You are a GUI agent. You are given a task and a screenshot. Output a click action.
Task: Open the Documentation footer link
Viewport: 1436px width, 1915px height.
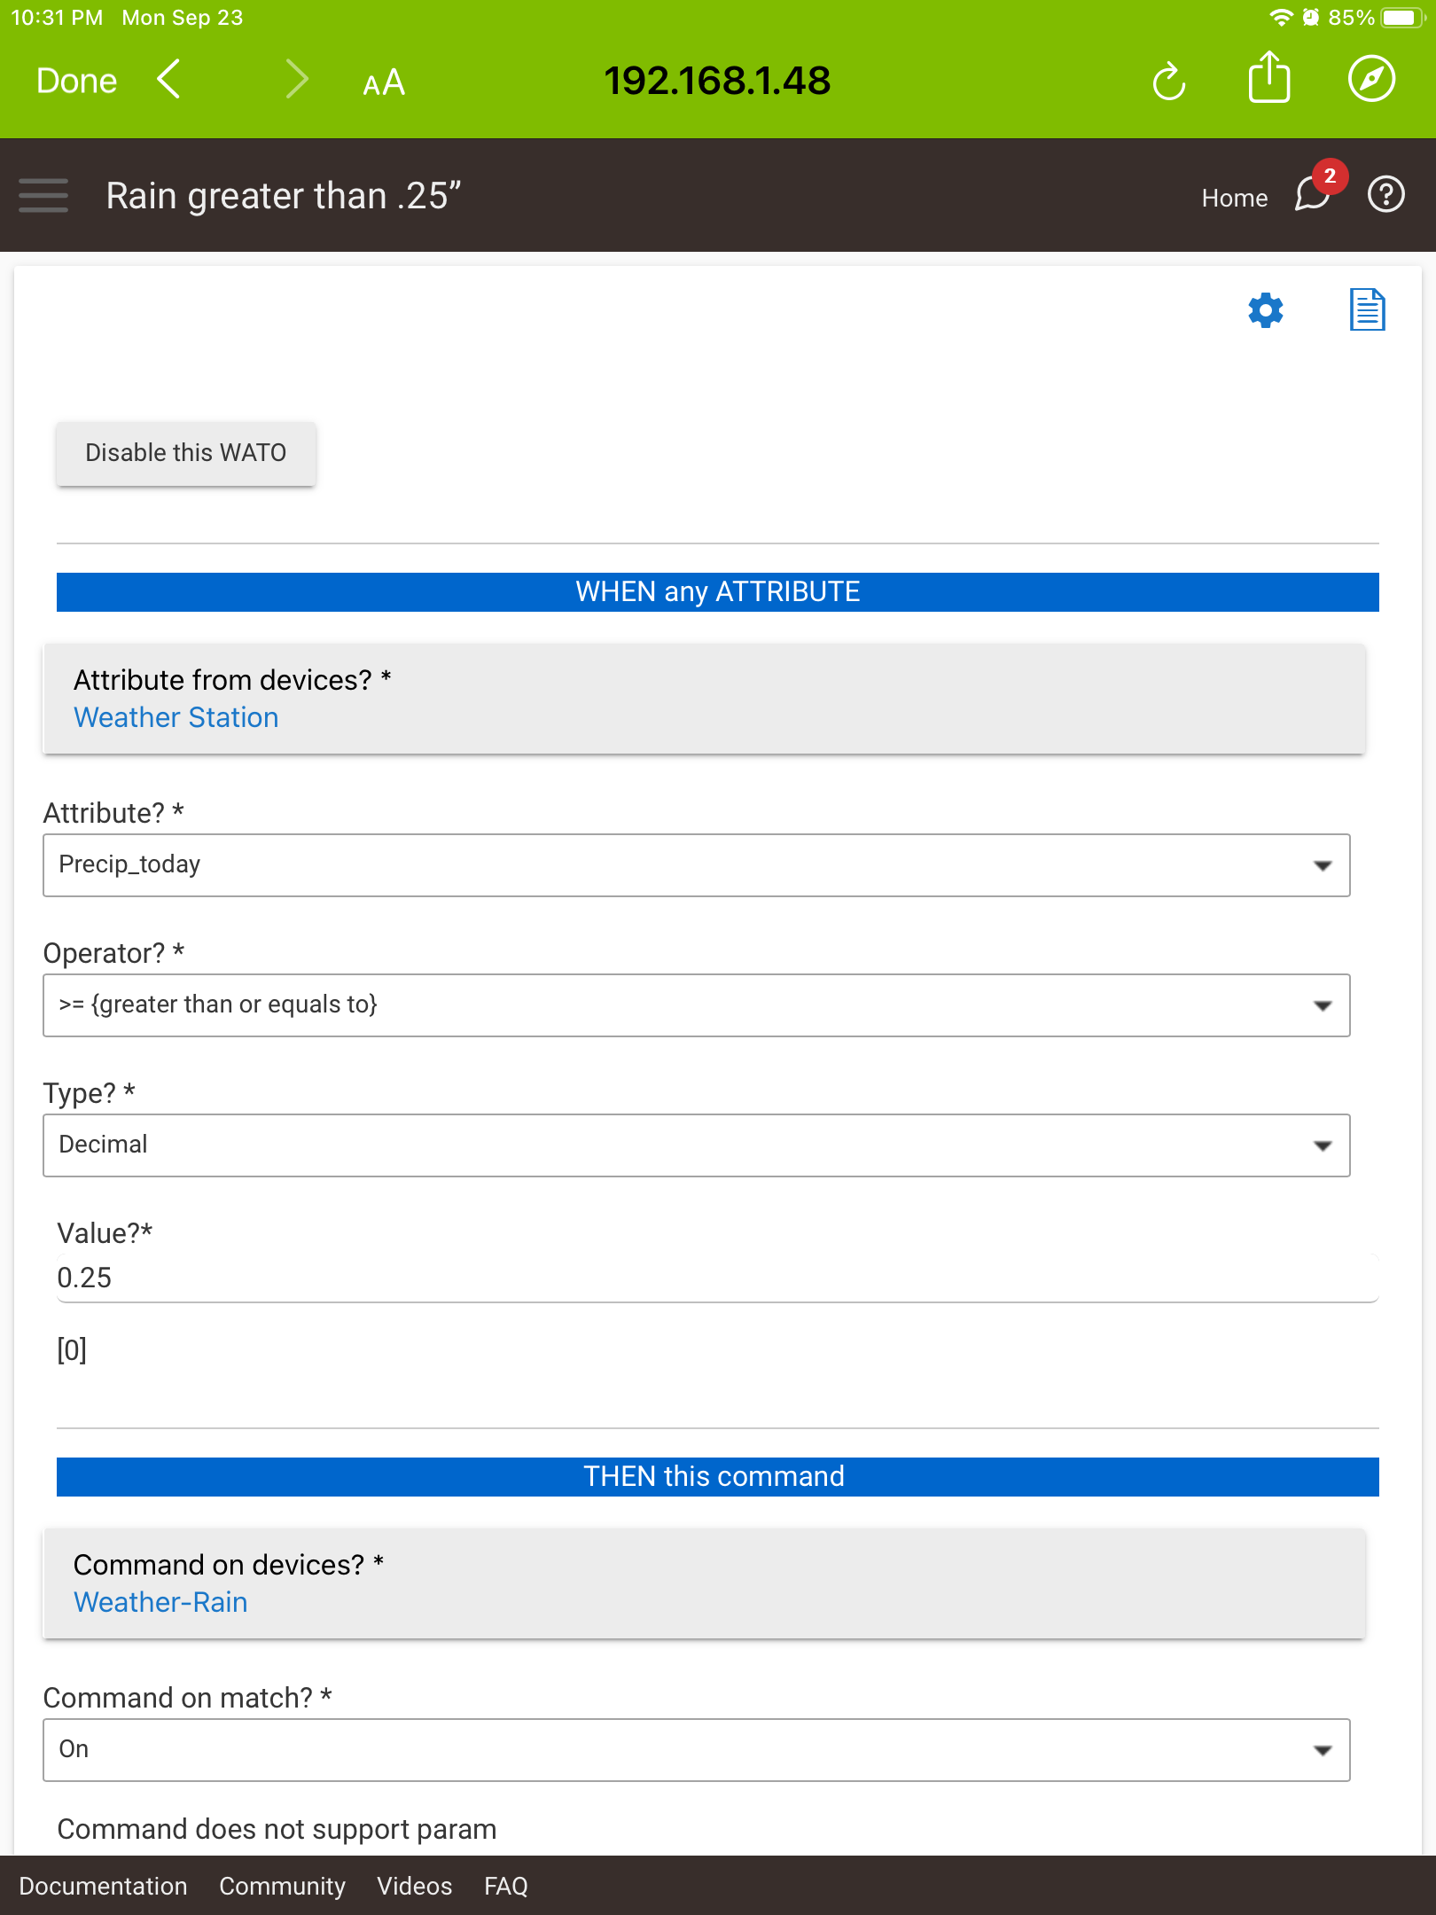pos(105,1887)
